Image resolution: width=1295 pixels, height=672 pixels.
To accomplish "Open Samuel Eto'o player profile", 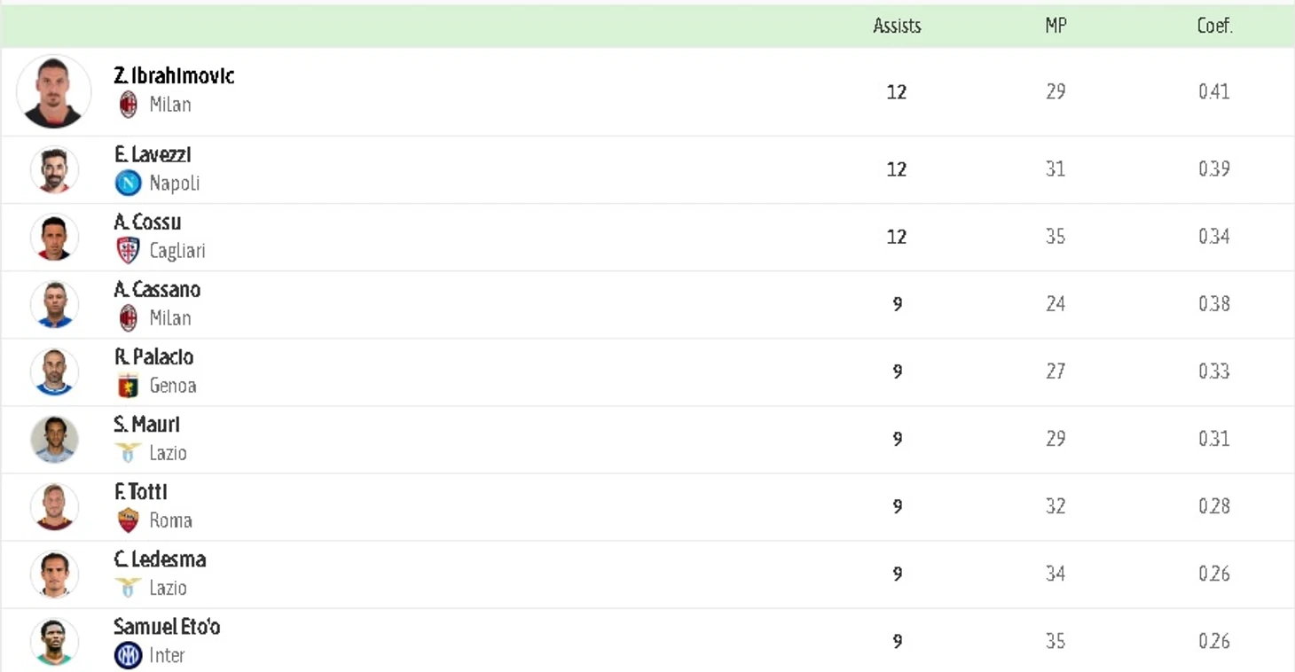I will coord(167,627).
